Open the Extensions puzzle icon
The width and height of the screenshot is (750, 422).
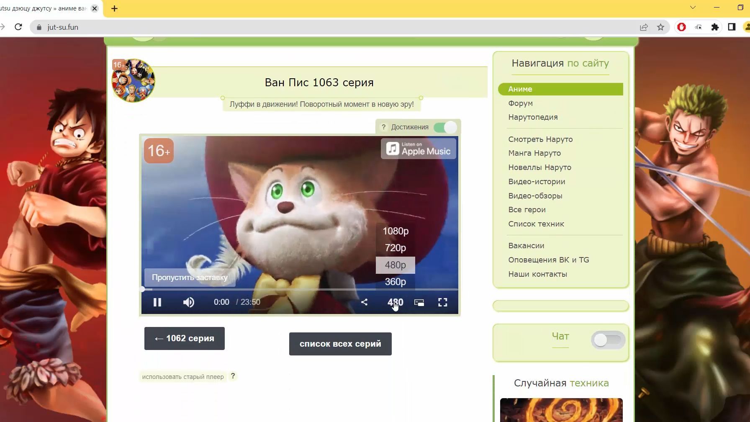click(x=715, y=27)
